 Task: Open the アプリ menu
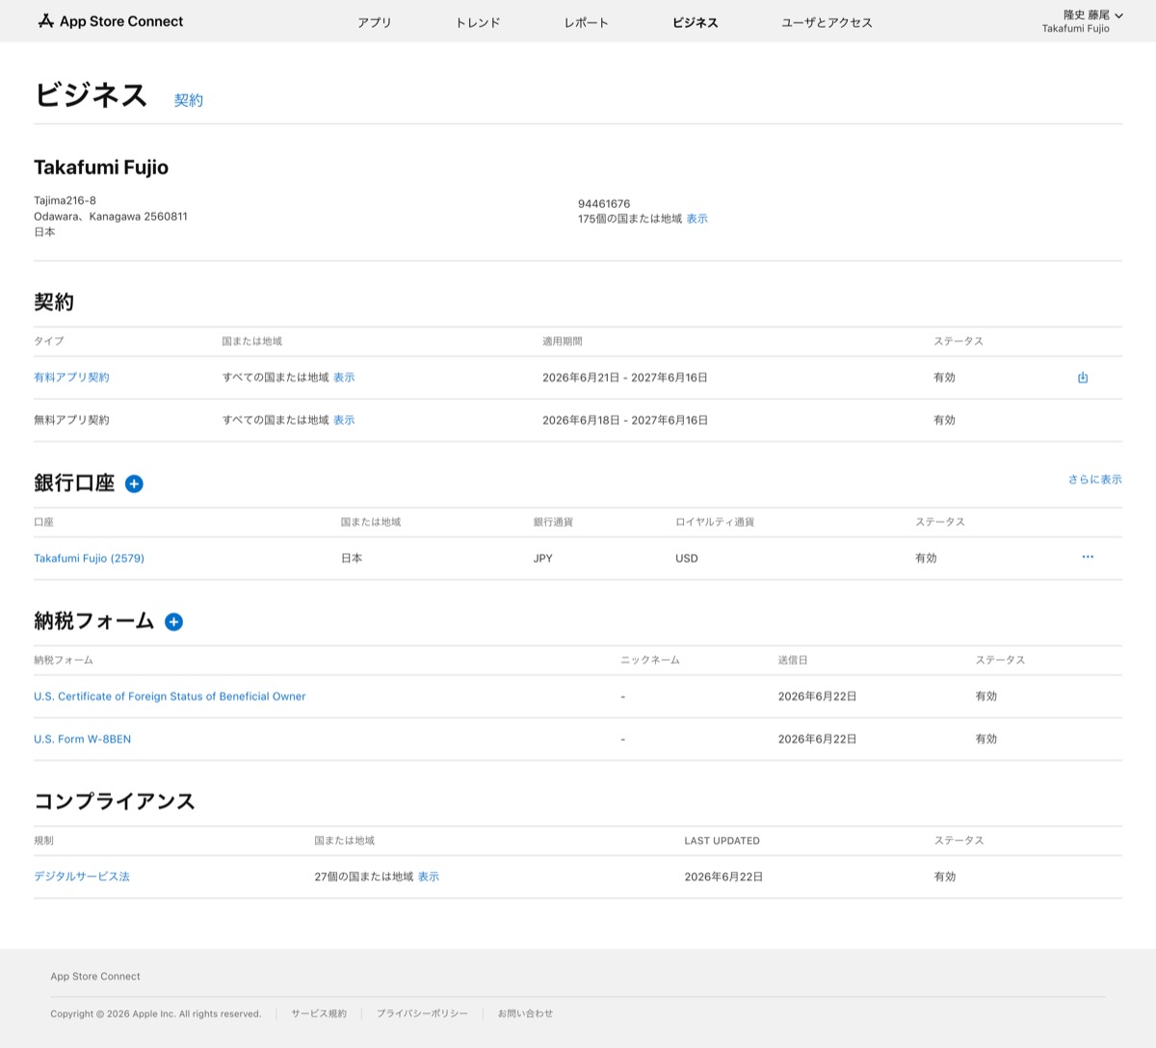(x=375, y=22)
